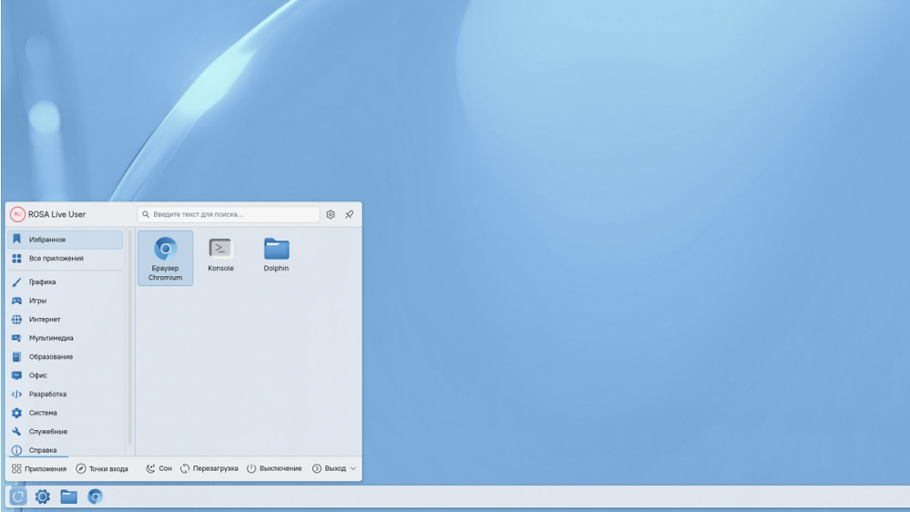Viewport: 910px width, 512px height.
Task: Click the Сон sleep button
Action: pyautogui.click(x=158, y=468)
